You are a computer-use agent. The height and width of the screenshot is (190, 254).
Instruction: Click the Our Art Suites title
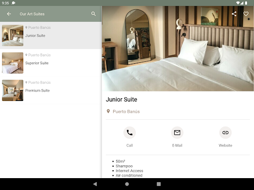pyautogui.click(x=32, y=14)
